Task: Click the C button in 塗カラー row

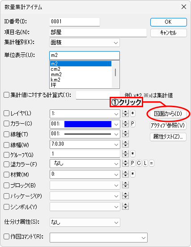Action: pyautogui.click(x=139, y=163)
